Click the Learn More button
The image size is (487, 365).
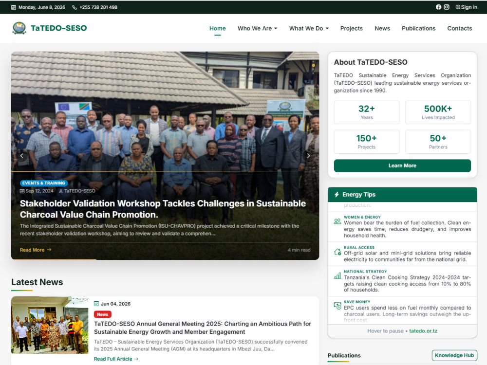pyautogui.click(x=402, y=166)
